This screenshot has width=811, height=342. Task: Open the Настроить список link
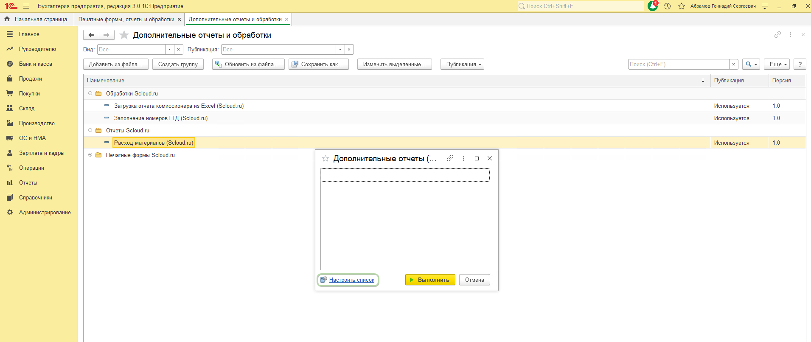pyautogui.click(x=352, y=280)
